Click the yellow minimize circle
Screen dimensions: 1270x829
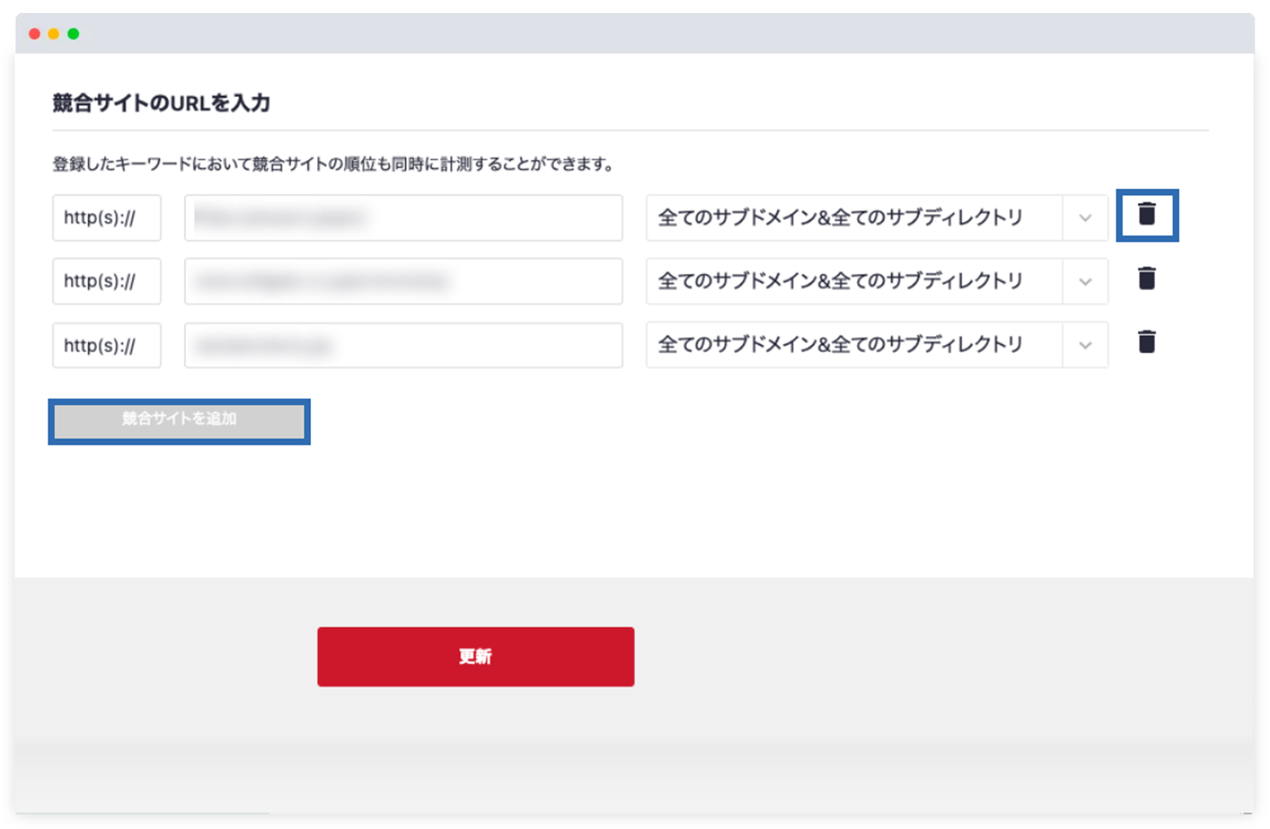tap(54, 33)
